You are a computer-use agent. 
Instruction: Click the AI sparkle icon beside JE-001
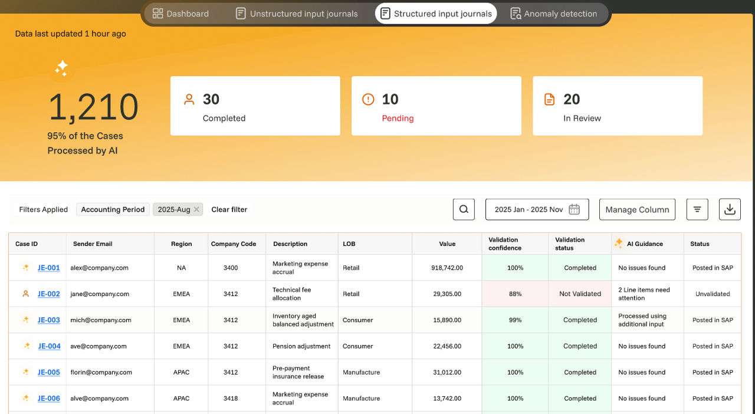point(25,268)
